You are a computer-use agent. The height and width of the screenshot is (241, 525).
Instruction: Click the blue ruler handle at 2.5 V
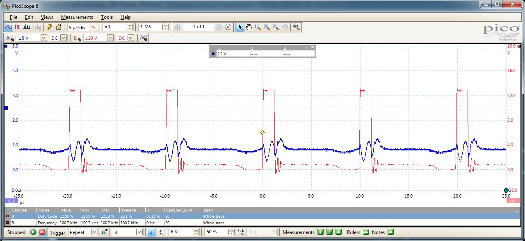[6, 108]
